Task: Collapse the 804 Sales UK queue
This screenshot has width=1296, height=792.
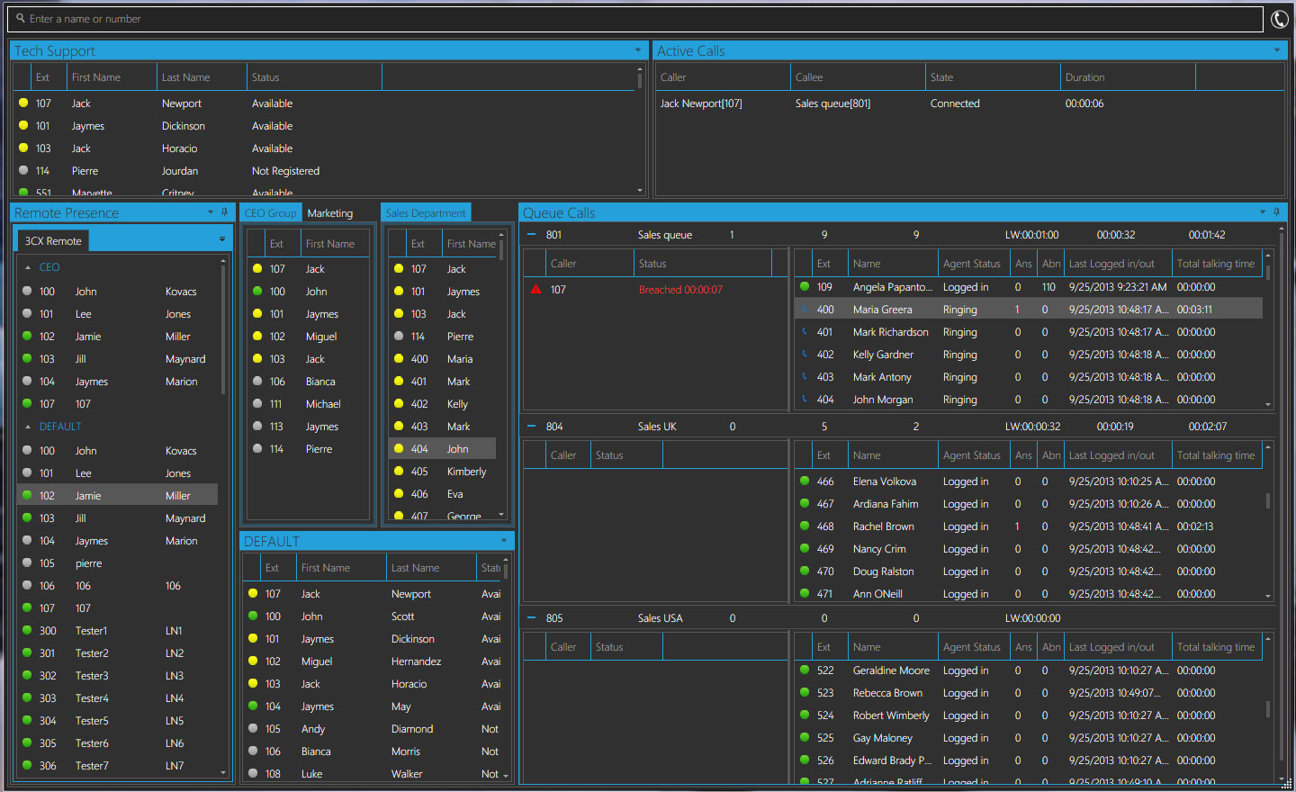Action: click(531, 427)
